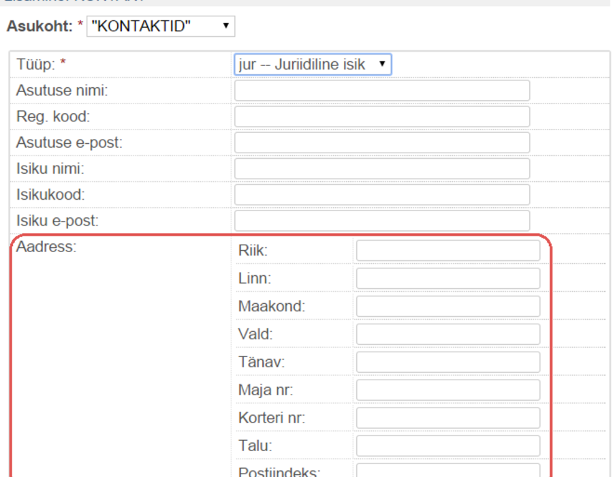
Task: Click the 'Isiku e-post:' label
Action: [57, 221]
